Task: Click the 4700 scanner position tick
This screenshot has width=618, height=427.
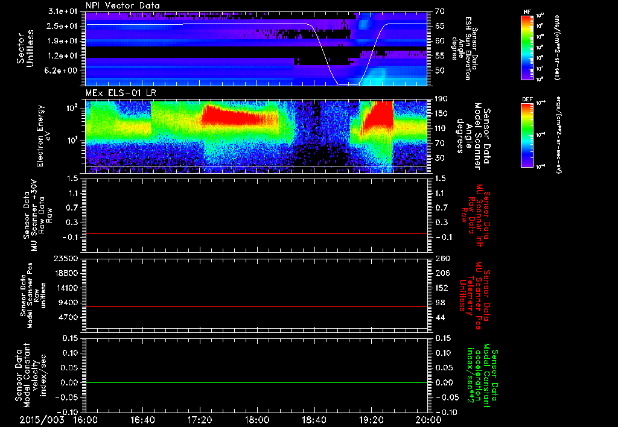Action: [69, 317]
